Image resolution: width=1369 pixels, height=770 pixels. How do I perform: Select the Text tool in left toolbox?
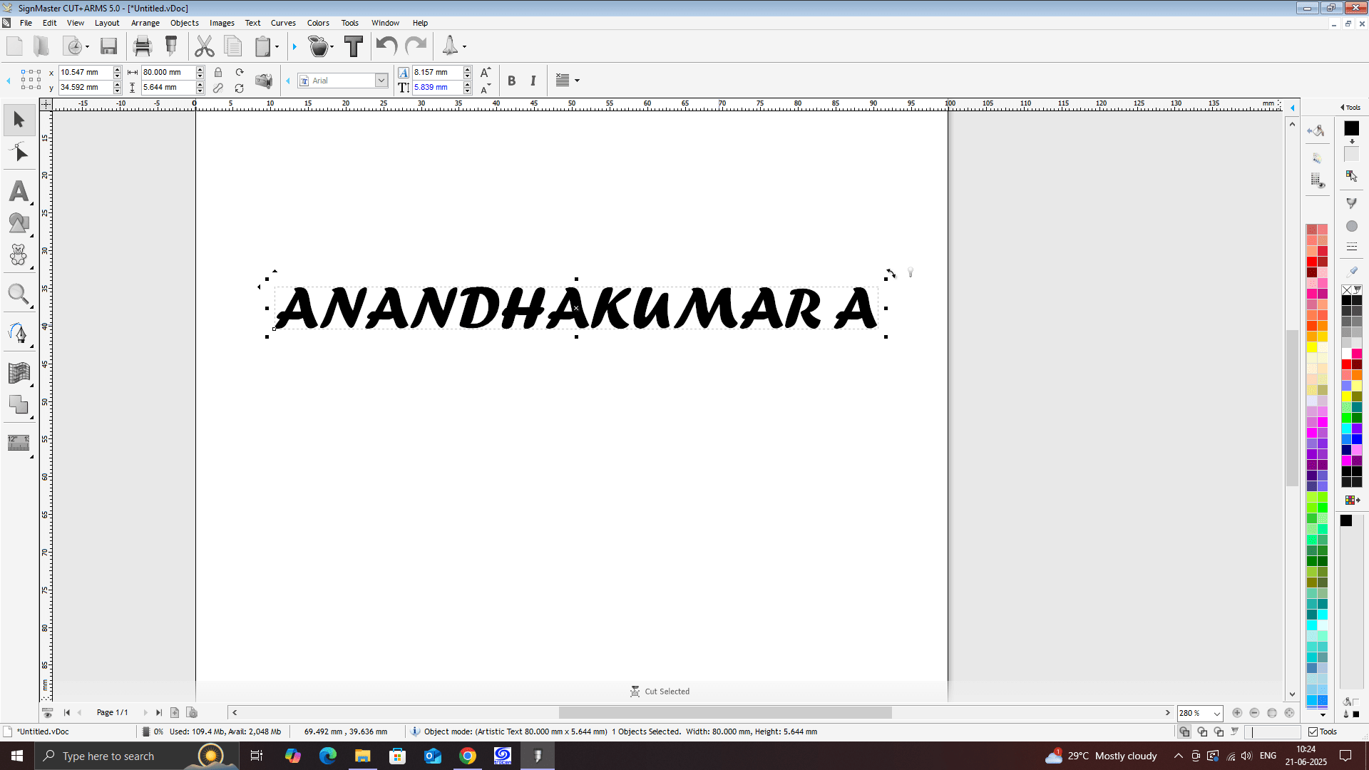point(19,191)
